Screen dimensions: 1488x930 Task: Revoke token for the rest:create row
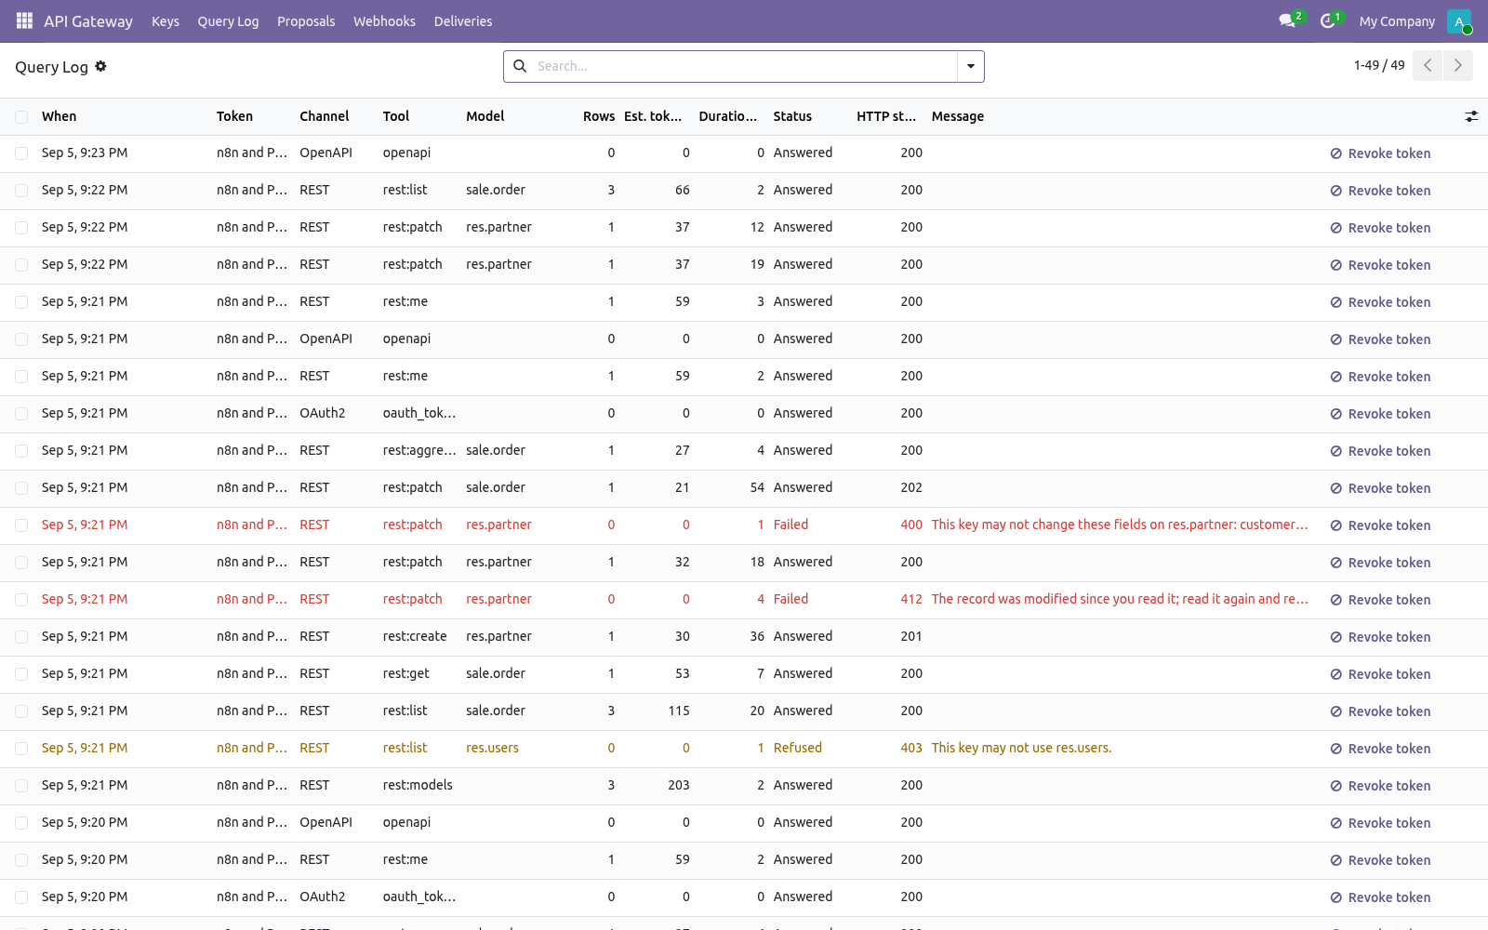tap(1380, 637)
